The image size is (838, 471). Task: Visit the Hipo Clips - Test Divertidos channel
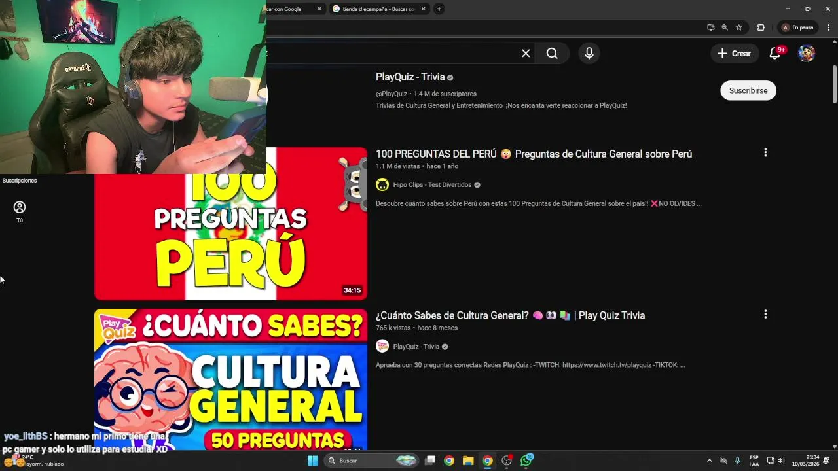coord(431,185)
